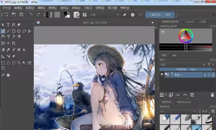
Task: Select the Rectangle tool
Action: pyautogui.click(x=13, y=31)
